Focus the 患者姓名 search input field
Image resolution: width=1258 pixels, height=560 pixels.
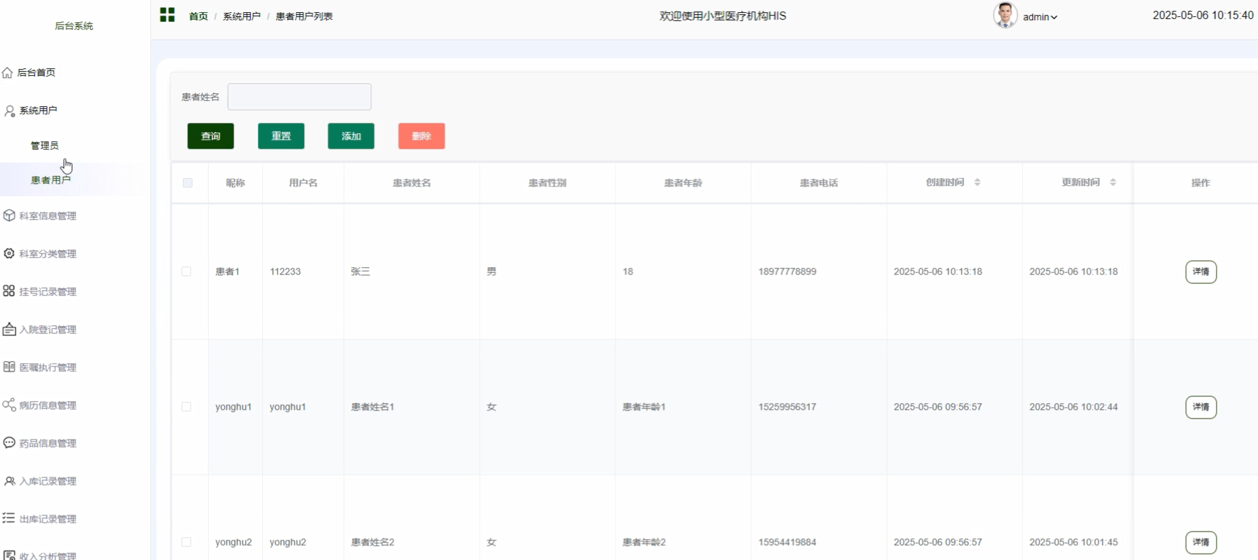tap(299, 97)
